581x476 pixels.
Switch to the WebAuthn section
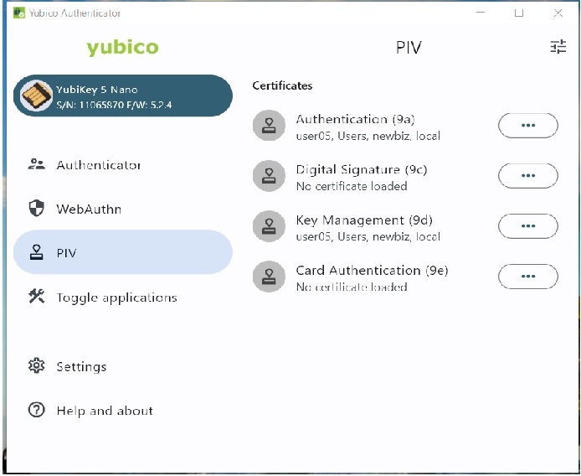88,209
